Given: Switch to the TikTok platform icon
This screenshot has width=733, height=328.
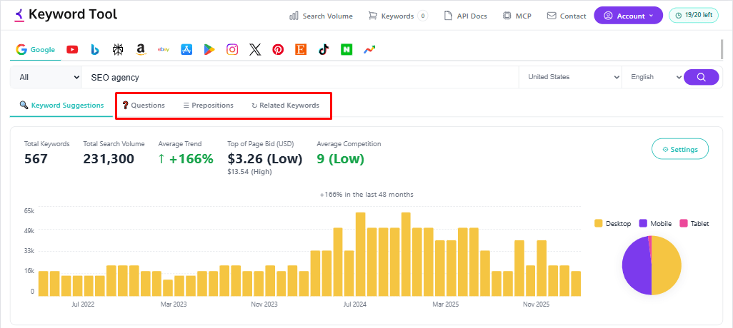Looking at the screenshot, I should [324, 49].
